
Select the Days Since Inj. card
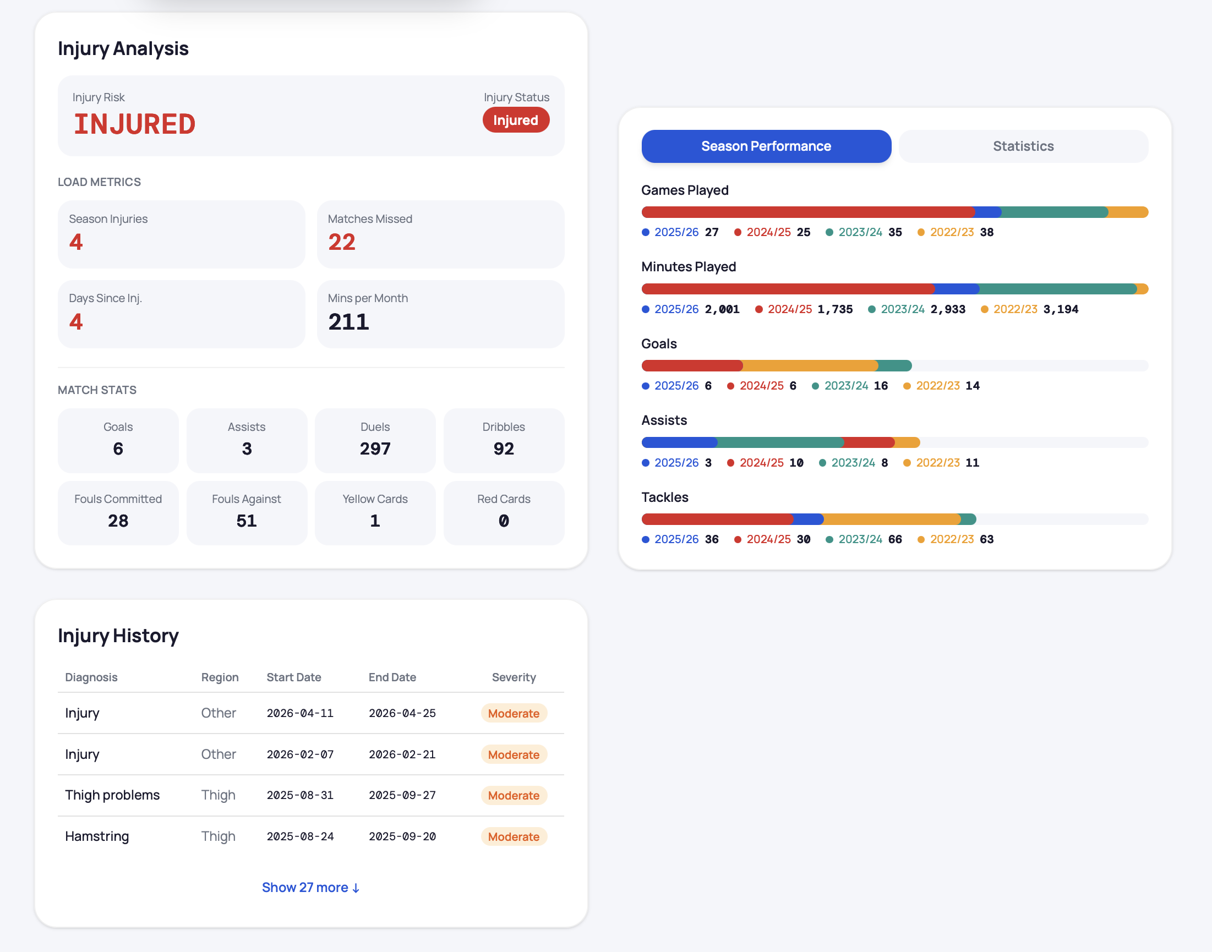(181, 314)
